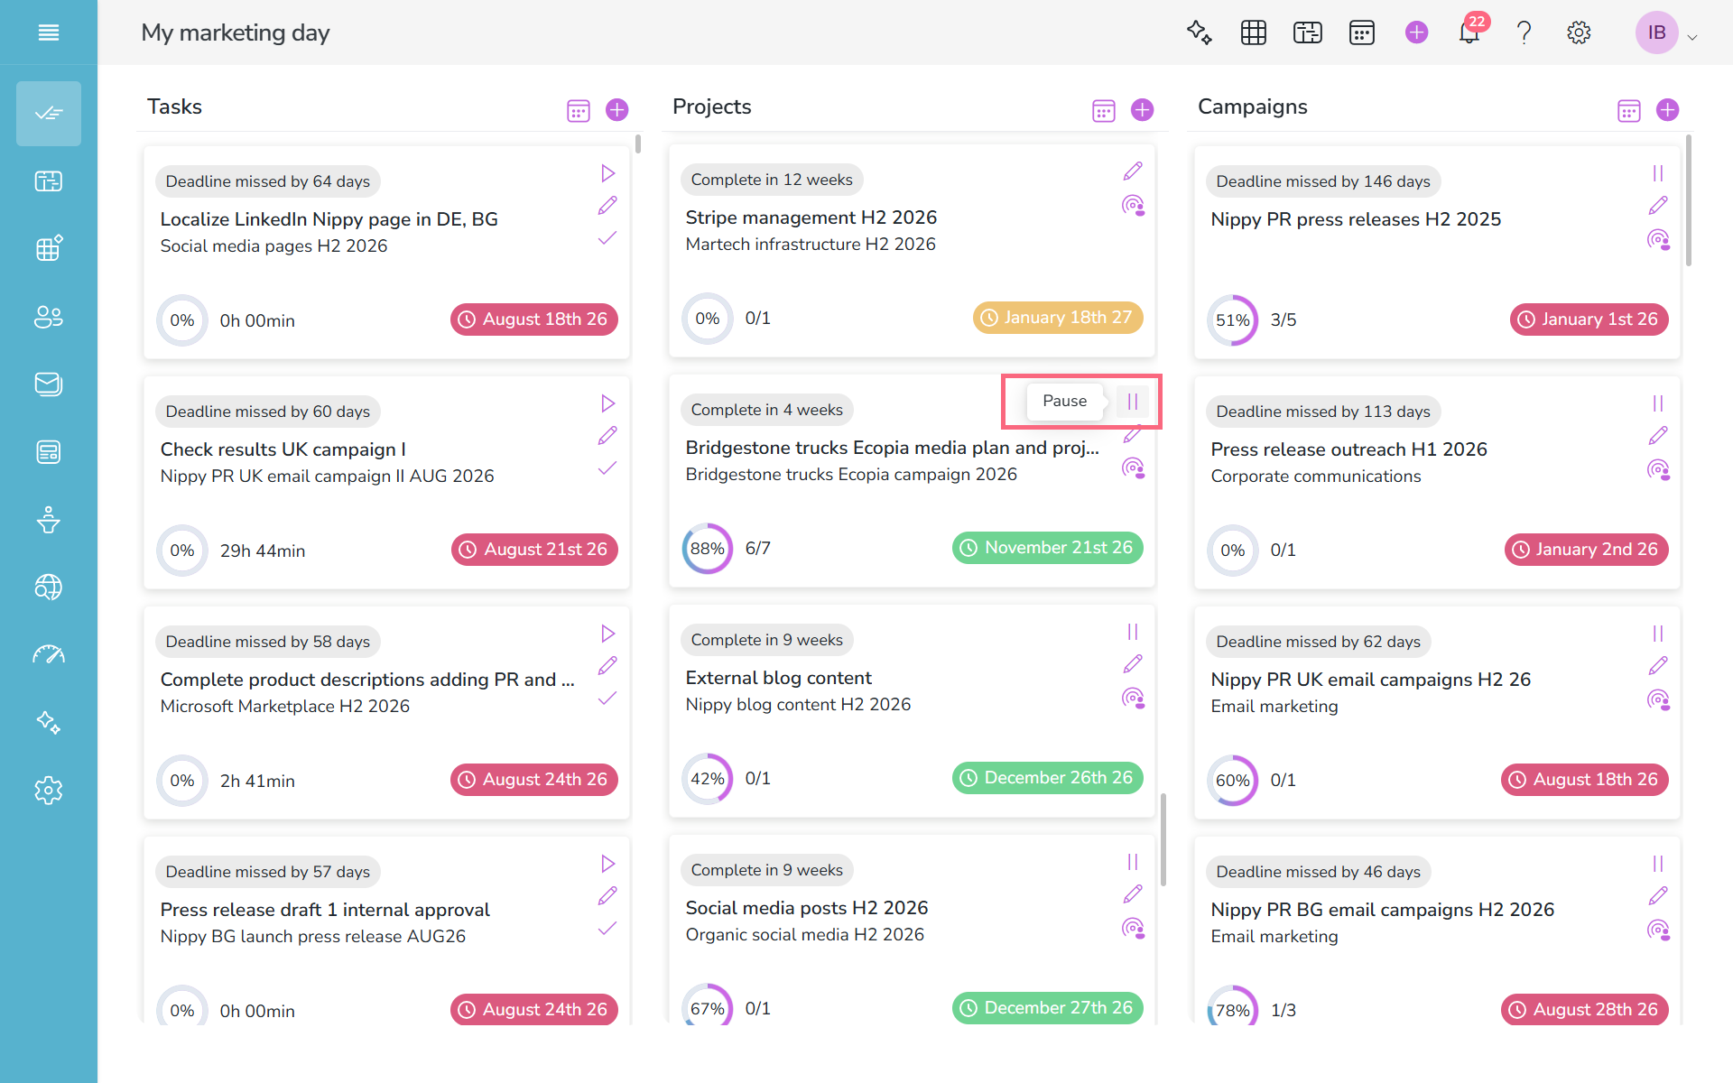The width and height of the screenshot is (1733, 1083).
Task: Open the dashboard speedometer section in sidebar
Action: (49, 655)
